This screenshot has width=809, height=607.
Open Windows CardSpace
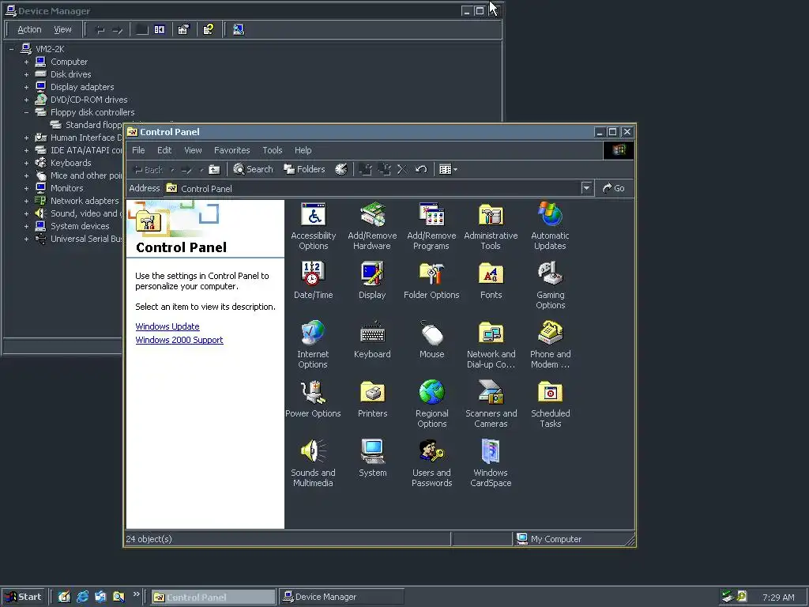pos(491,463)
